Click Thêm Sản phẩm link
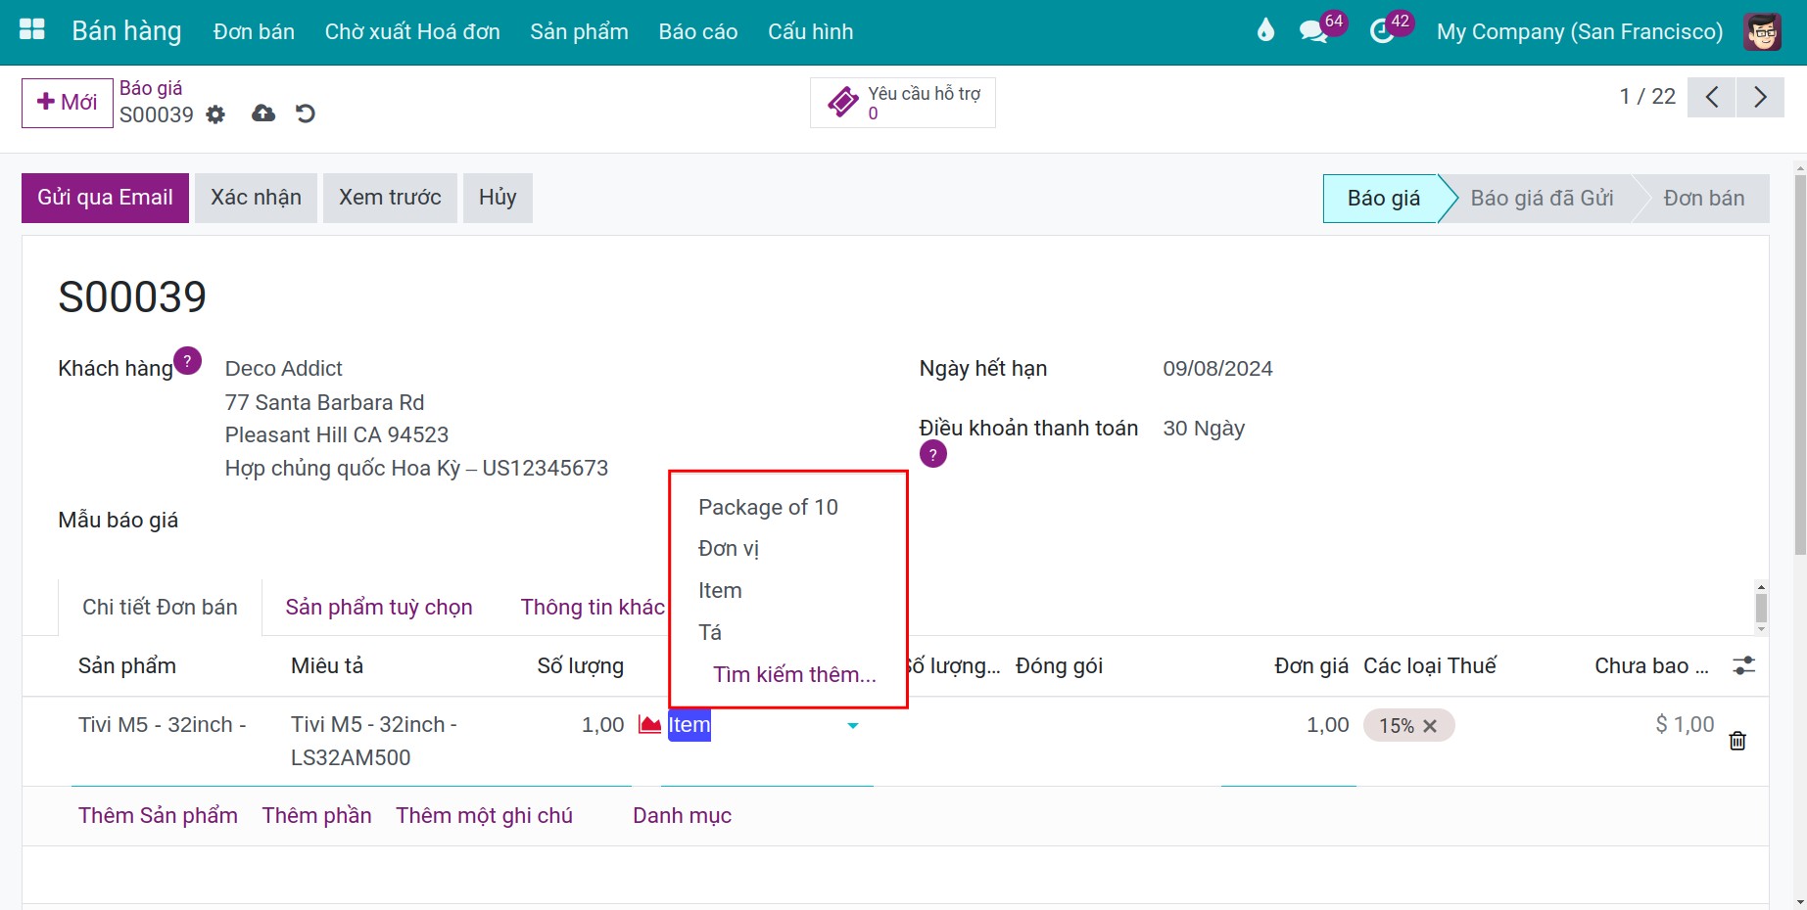The width and height of the screenshot is (1807, 910). pos(158,816)
